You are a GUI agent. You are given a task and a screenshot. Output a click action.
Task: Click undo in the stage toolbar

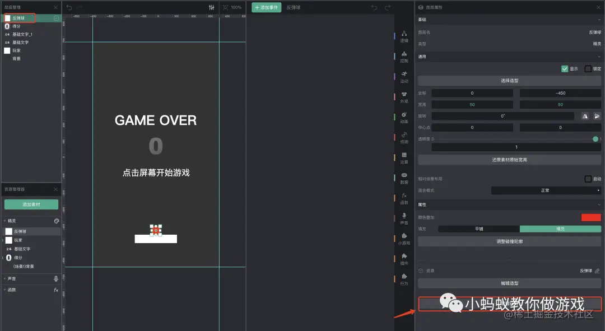[x=69, y=7]
